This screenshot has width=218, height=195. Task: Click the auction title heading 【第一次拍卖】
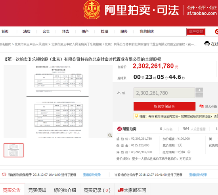(x=82, y=59)
